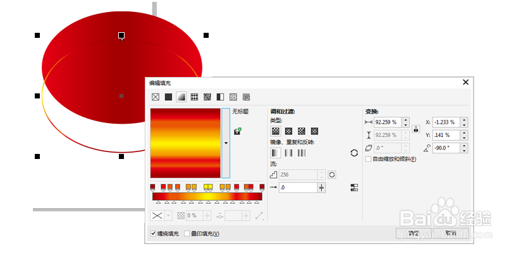Choose the Uniform Fill type icon
Screen dimensions: 521x253
(168, 97)
